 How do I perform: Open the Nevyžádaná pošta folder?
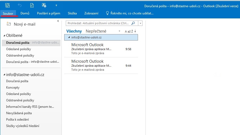point(19,113)
